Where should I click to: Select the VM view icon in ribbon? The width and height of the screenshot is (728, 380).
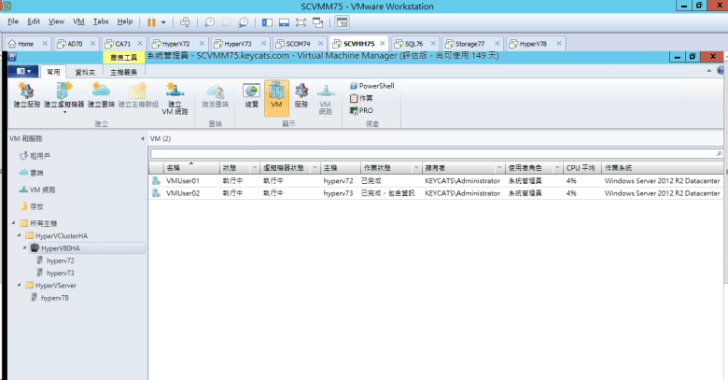[x=276, y=96]
